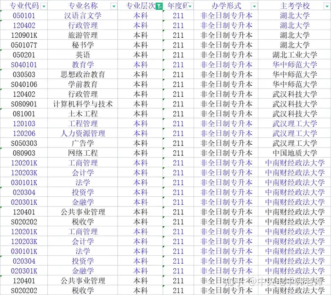This screenshot has width=331, height=295.
Task: Click the 汉语言文学 major name cell
Action: coord(83,16)
